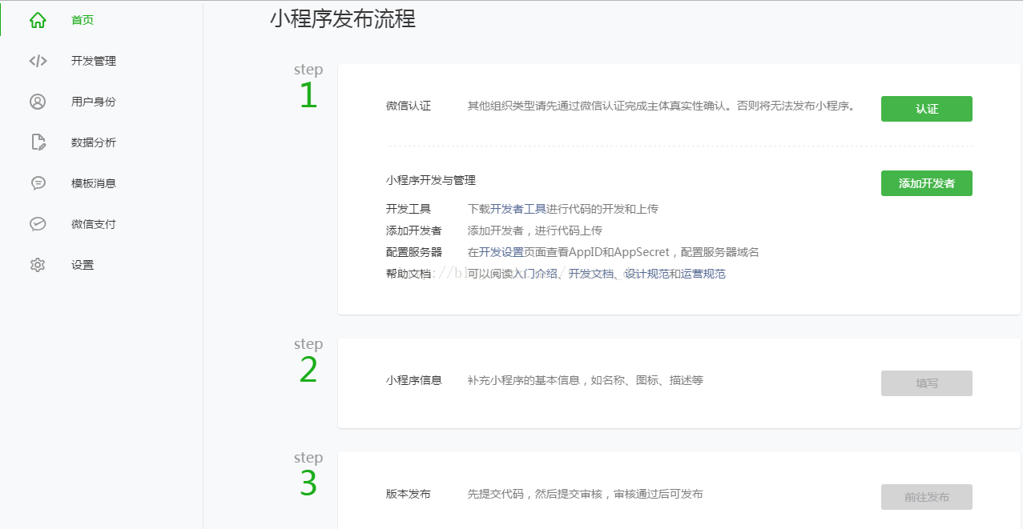
Task: Click the code brackets icon for 开发管理
Action: click(38, 61)
